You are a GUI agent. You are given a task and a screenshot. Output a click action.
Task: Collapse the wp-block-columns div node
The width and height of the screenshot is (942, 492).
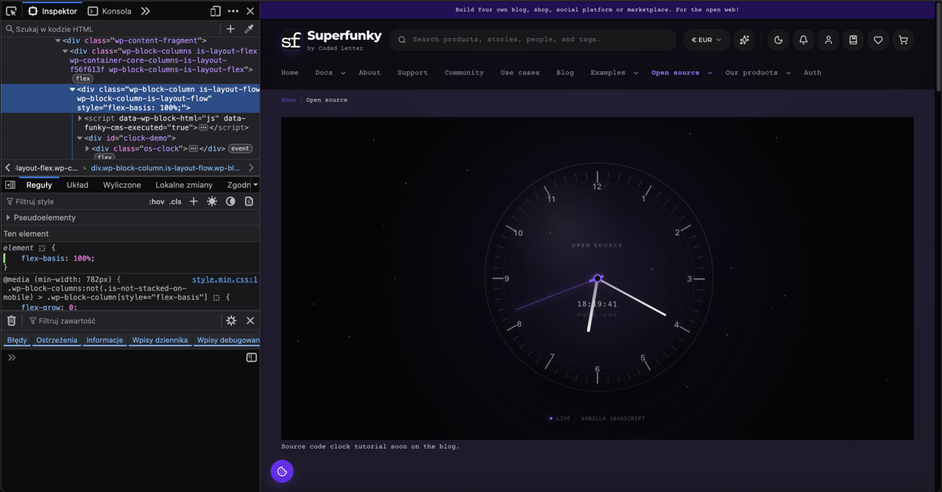[65, 51]
